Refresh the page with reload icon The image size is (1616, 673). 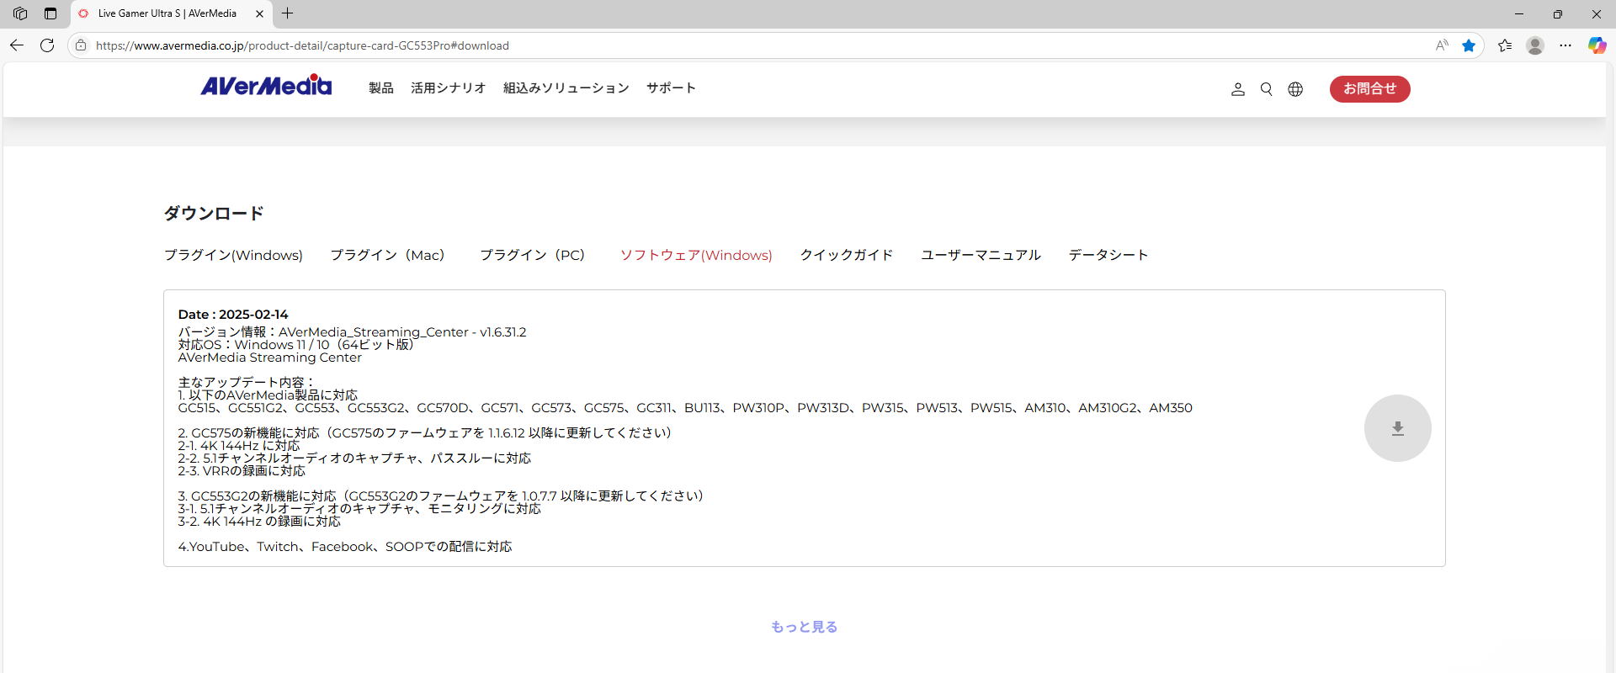click(47, 45)
